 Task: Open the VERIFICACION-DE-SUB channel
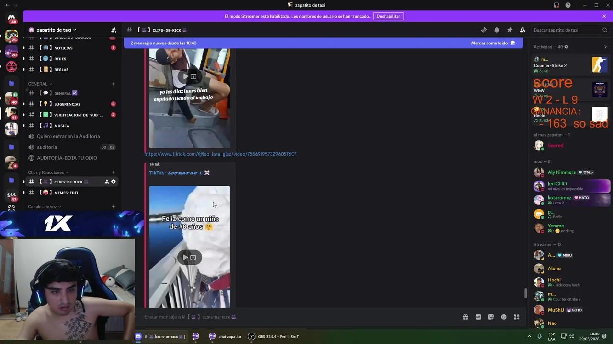[71, 115]
